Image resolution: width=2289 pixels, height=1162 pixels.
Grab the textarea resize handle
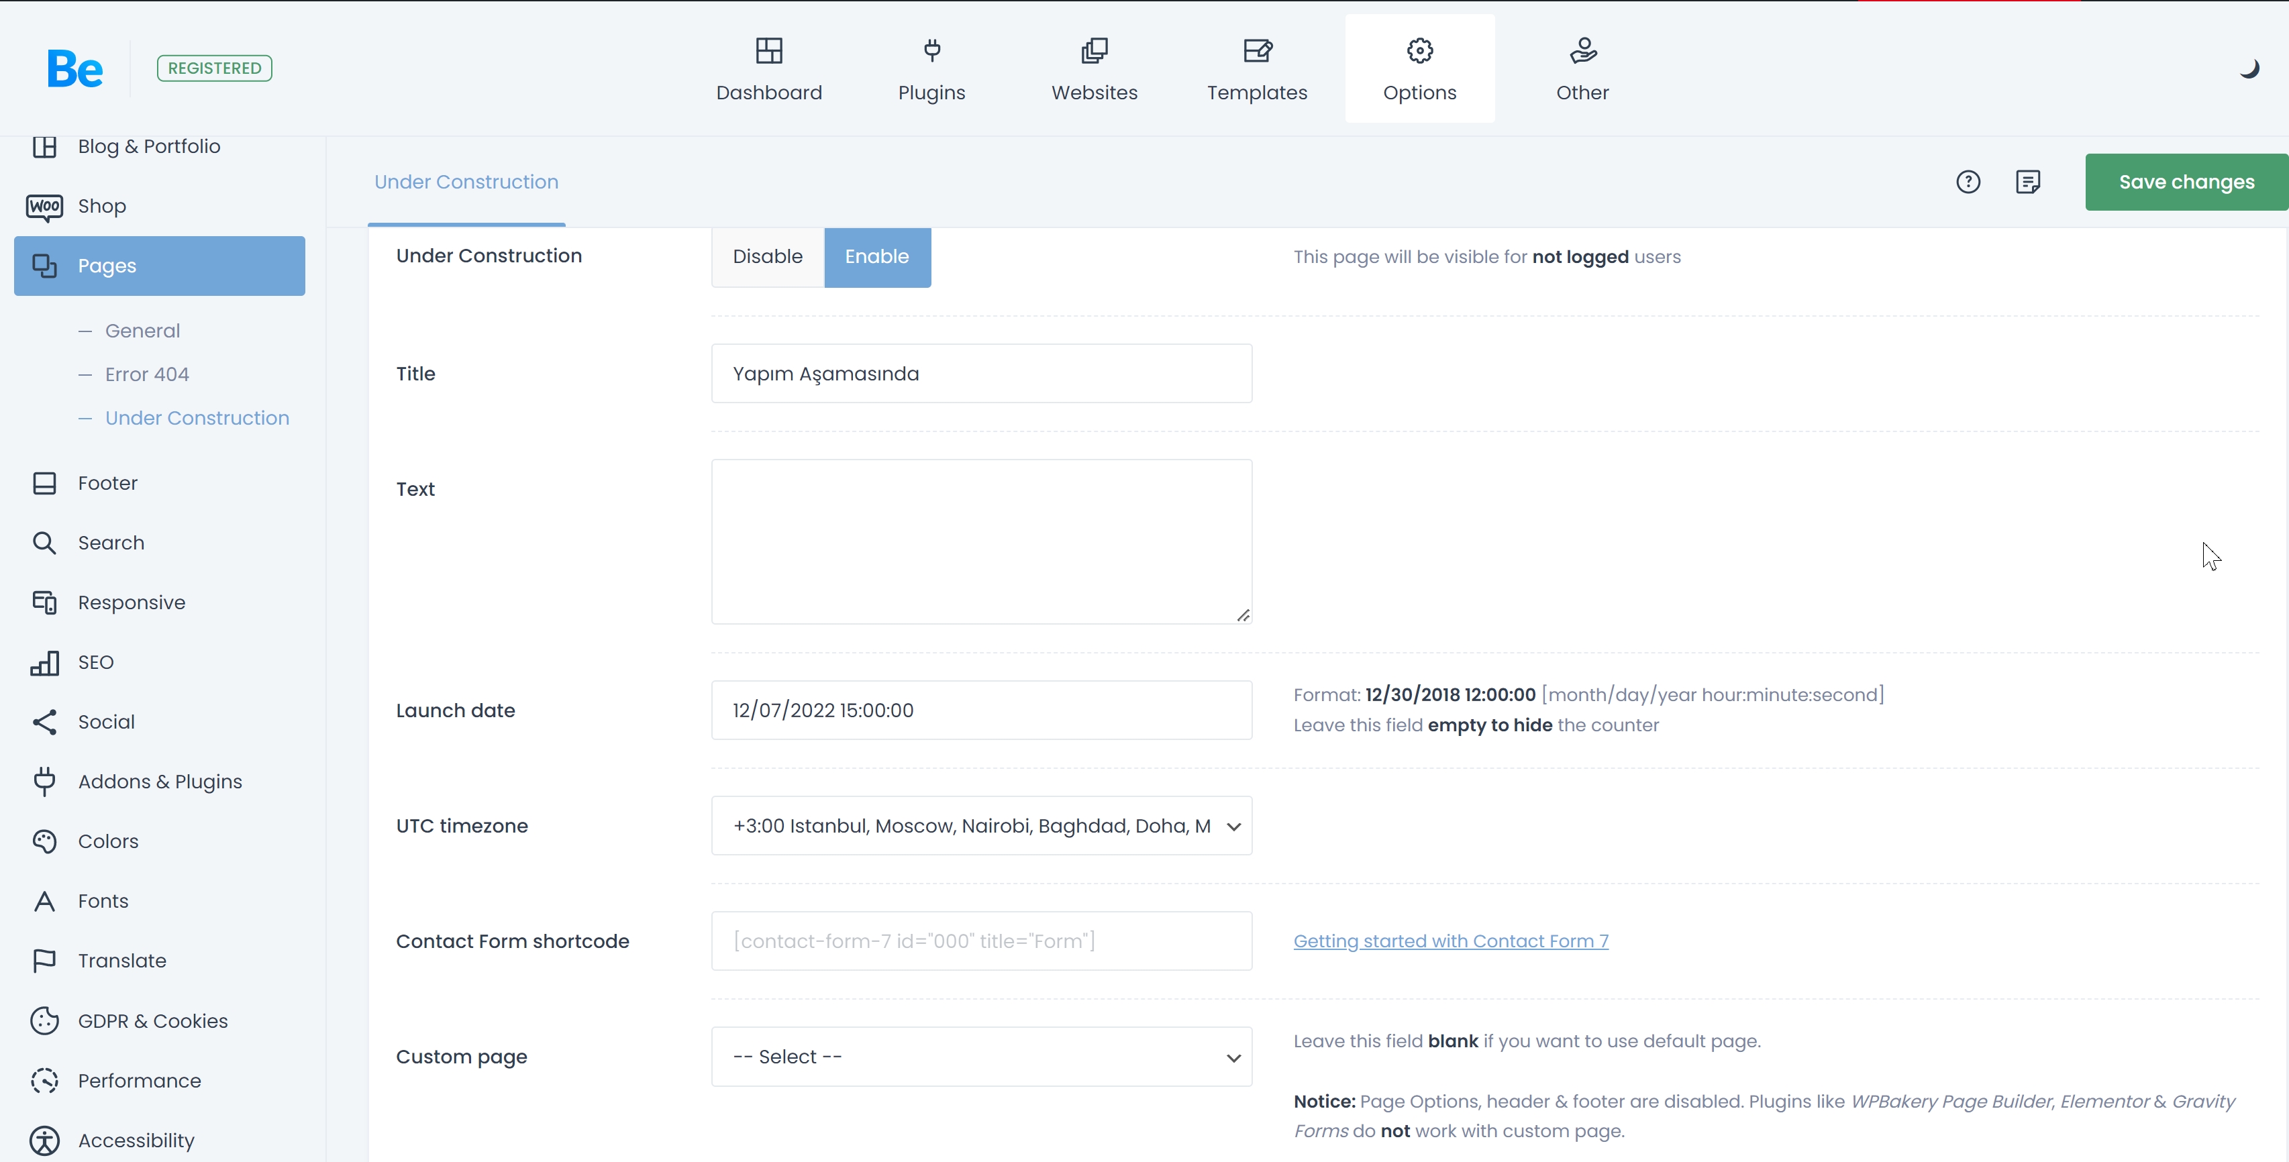pyautogui.click(x=1243, y=616)
